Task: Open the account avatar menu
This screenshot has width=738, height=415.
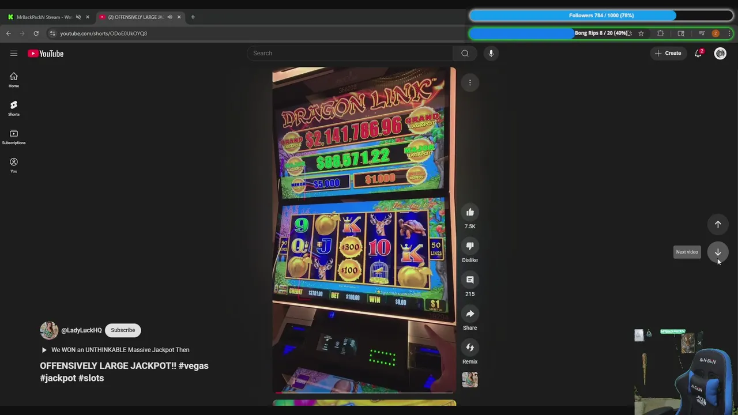Action: tap(720, 53)
